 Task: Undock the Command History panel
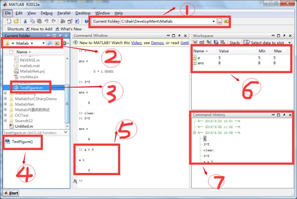click(284, 115)
